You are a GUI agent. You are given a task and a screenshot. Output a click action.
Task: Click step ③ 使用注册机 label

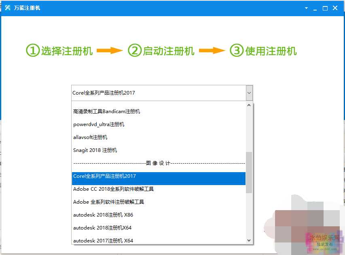[x=263, y=51]
